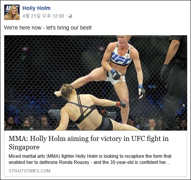Click the public globe privacy icon
The height and width of the screenshot is (180, 191).
(x=70, y=16)
